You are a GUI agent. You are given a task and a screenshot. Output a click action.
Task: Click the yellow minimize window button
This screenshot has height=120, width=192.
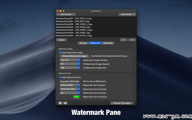[60, 11]
